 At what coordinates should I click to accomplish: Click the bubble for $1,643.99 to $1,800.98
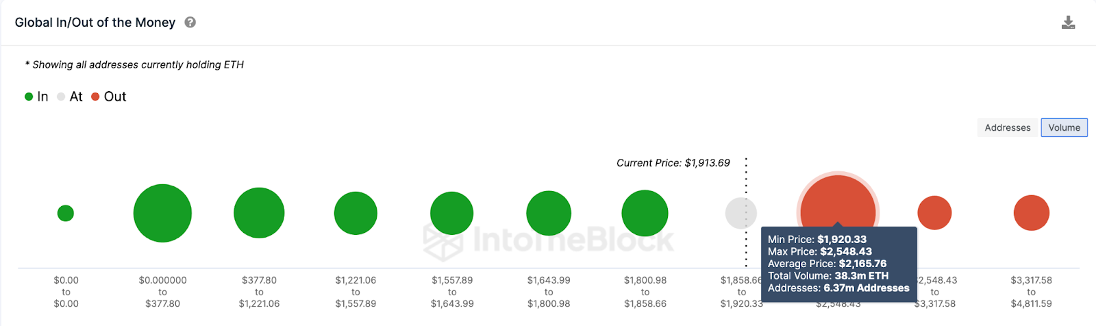point(549,213)
